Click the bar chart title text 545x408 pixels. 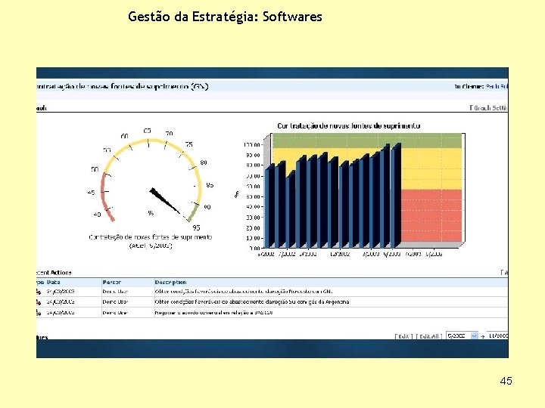[349, 126]
